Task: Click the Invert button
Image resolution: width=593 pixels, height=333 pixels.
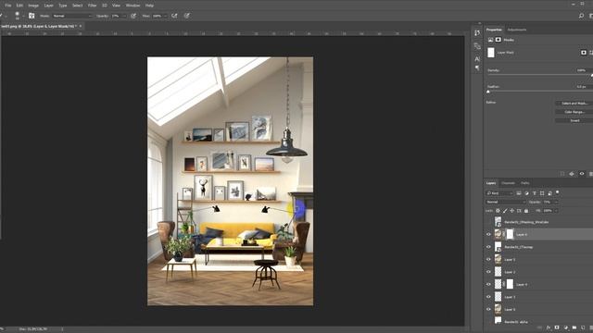Action: pos(574,120)
